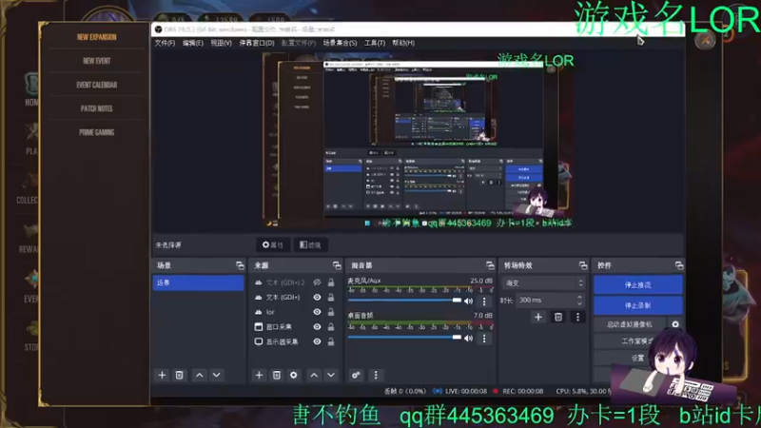Screen dimensions: 761x428
Task: Toggle lock on 文本 (GDI+) 2 source
Action: click(x=331, y=282)
